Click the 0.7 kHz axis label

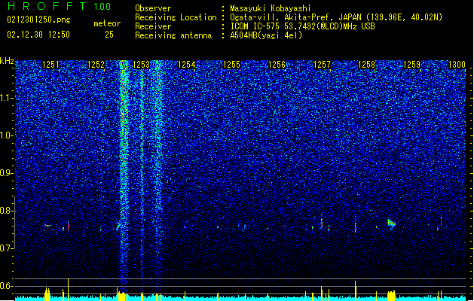pyautogui.click(x=7, y=248)
